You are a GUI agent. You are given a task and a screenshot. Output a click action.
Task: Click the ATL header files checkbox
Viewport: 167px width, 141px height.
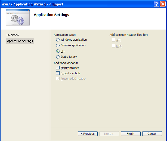click(113, 40)
